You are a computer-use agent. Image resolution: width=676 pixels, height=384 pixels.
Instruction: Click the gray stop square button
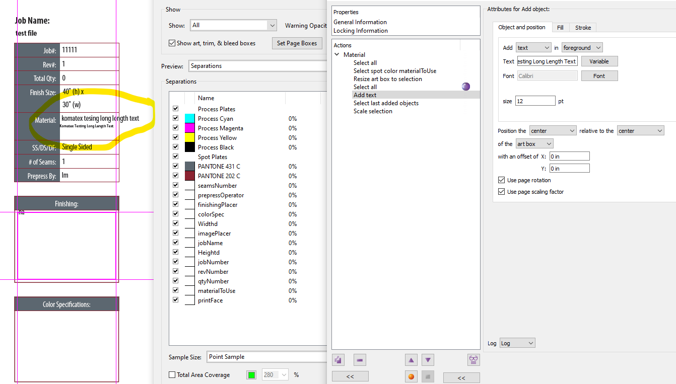[x=428, y=376]
